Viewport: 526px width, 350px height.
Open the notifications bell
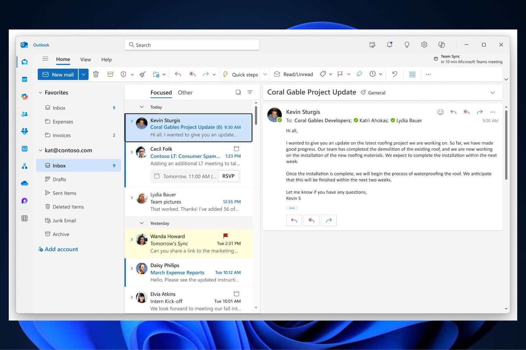coord(390,45)
